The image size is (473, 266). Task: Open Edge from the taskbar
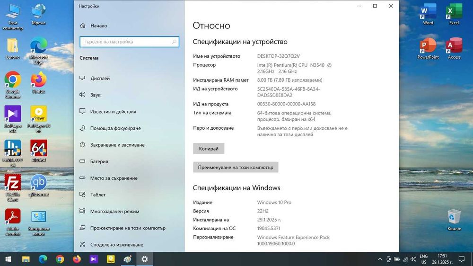[43, 259]
